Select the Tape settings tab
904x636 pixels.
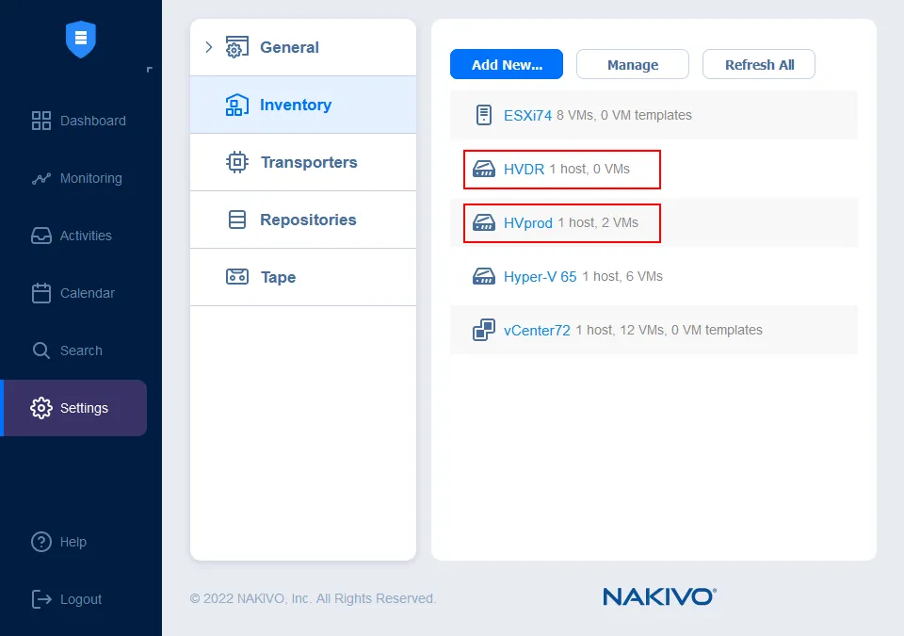point(278,277)
